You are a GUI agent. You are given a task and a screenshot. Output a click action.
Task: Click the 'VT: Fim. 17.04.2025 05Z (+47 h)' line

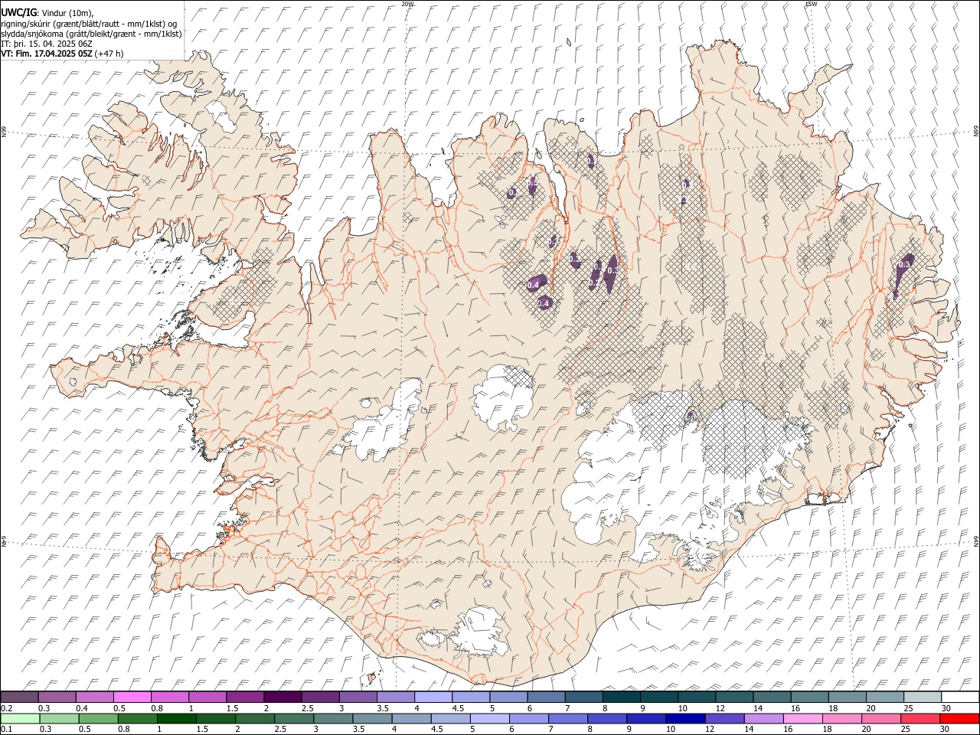(x=62, y=54)
